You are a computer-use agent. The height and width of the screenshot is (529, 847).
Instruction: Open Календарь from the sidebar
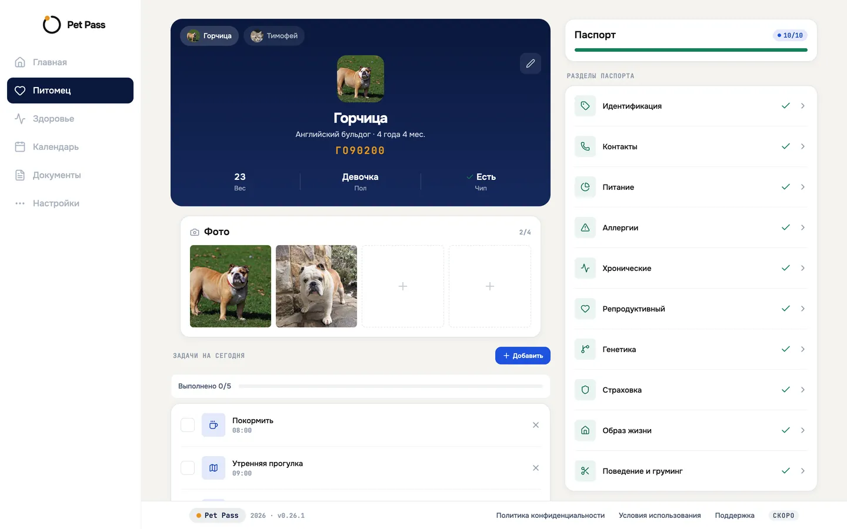click(70, 147)
